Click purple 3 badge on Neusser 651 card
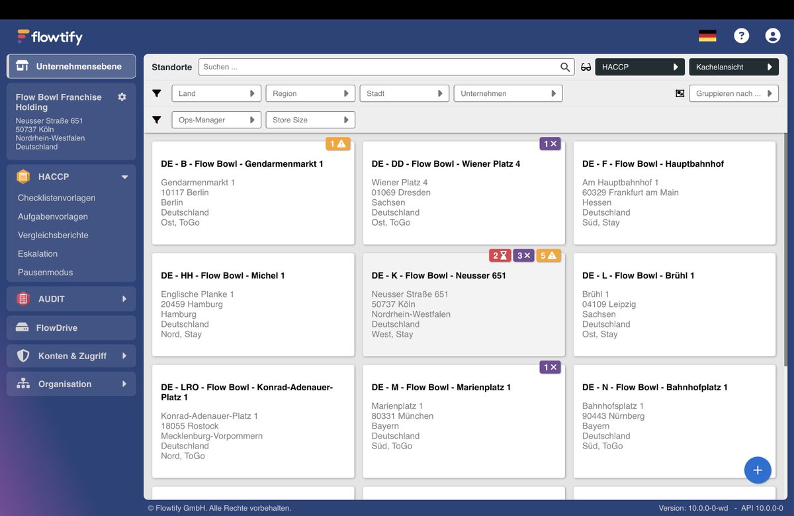 523,255
